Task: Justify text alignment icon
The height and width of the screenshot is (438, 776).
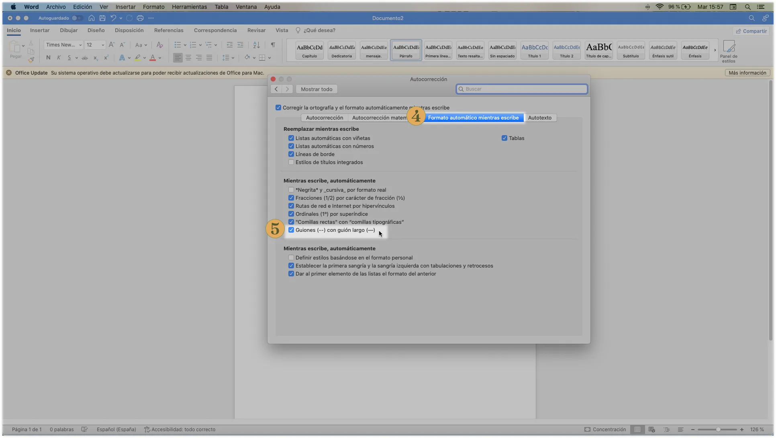Action: point(209,58)
